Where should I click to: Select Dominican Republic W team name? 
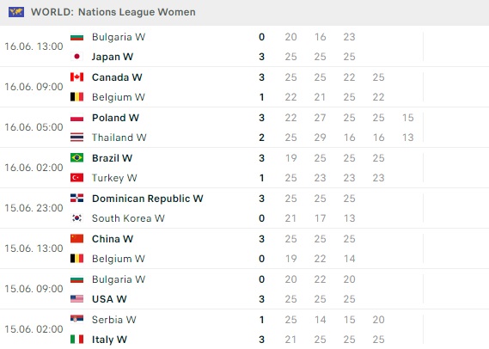click(148, 199)
